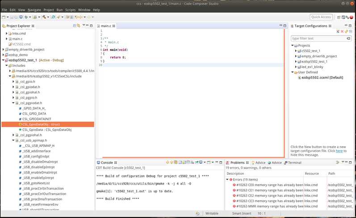Clear the target filter text field

coord(348,38)
